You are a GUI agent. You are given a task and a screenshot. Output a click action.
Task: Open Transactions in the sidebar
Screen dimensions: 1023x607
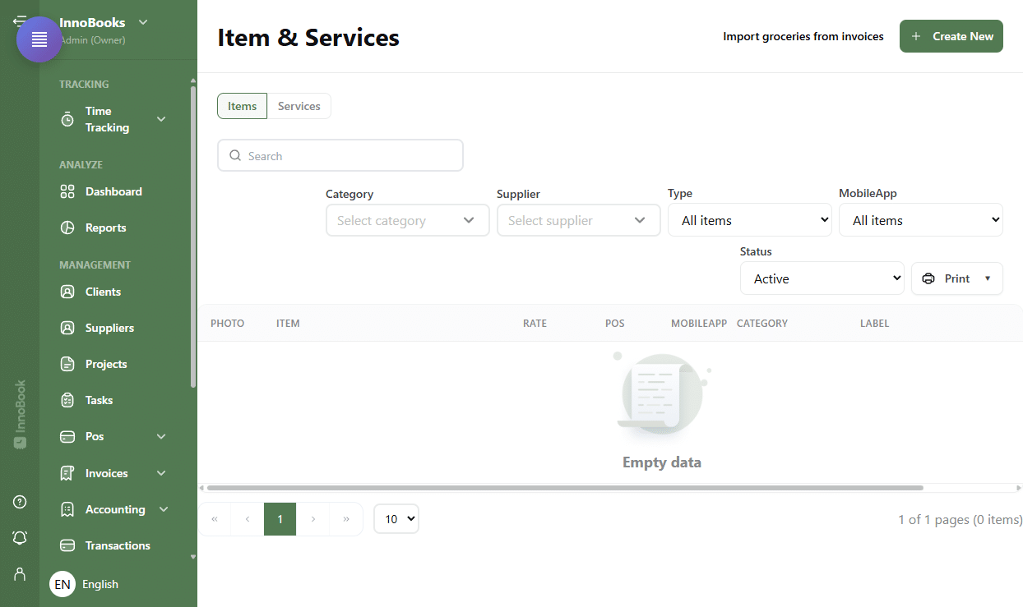pos(118,545)
